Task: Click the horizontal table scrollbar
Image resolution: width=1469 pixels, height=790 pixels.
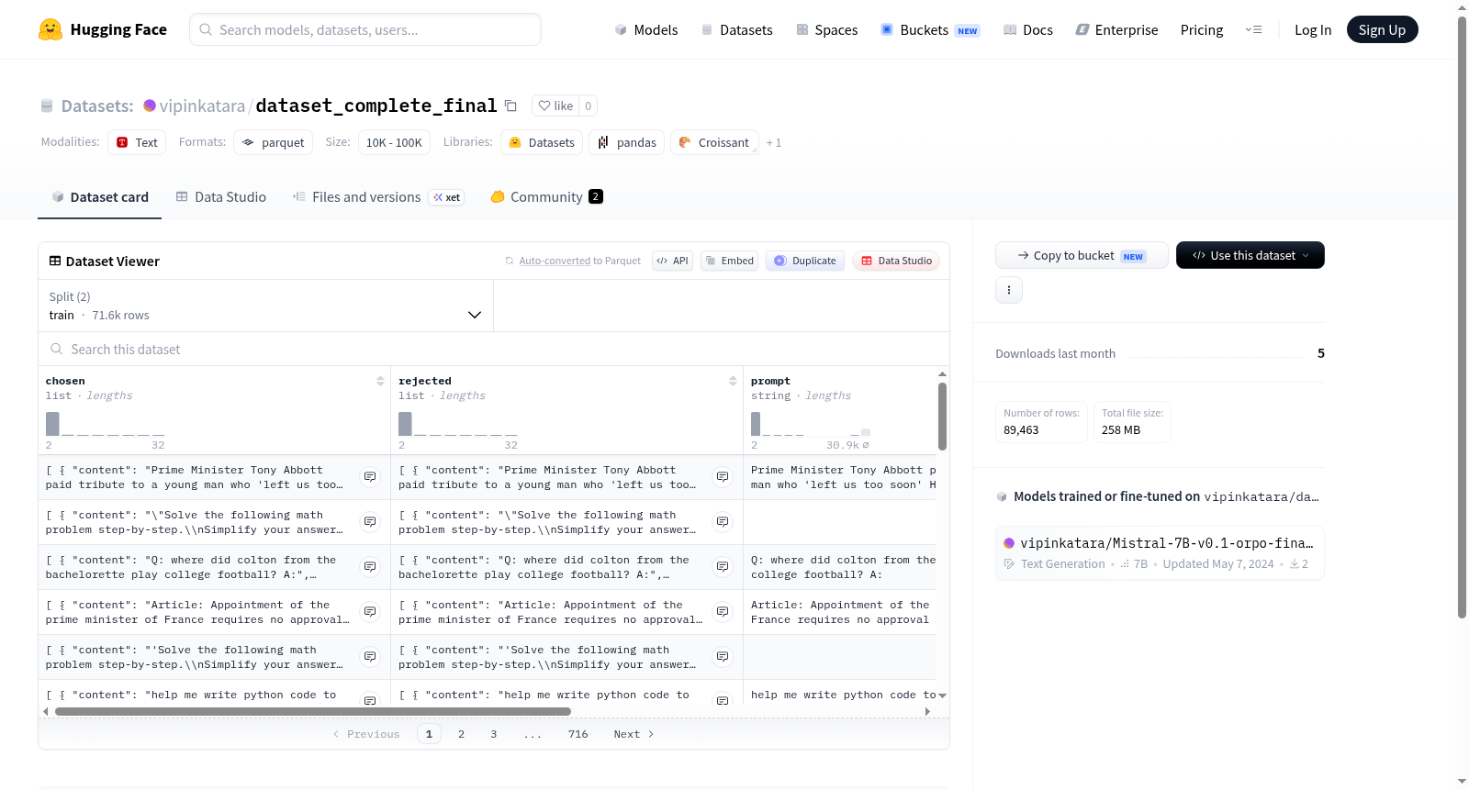Action: click(313, 711)
